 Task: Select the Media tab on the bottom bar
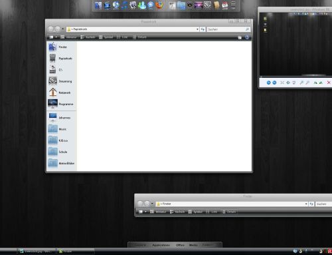[x=193, y=245]
